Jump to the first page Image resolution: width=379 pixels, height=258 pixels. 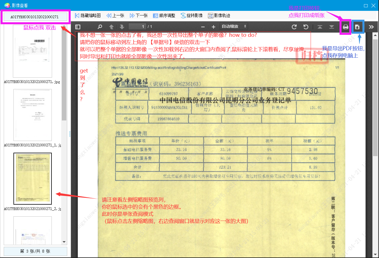[x=320, y=27]
